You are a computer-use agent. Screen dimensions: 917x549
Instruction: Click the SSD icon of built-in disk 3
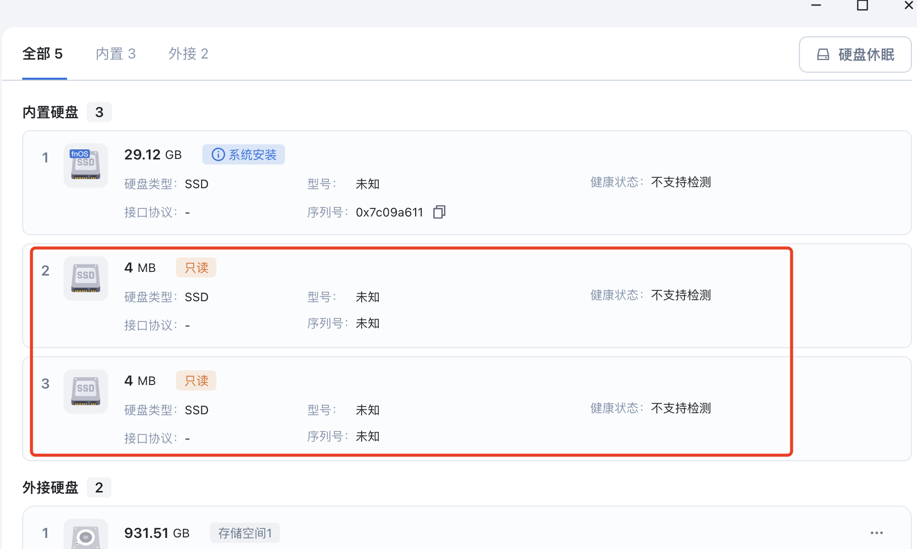point(86,392)
